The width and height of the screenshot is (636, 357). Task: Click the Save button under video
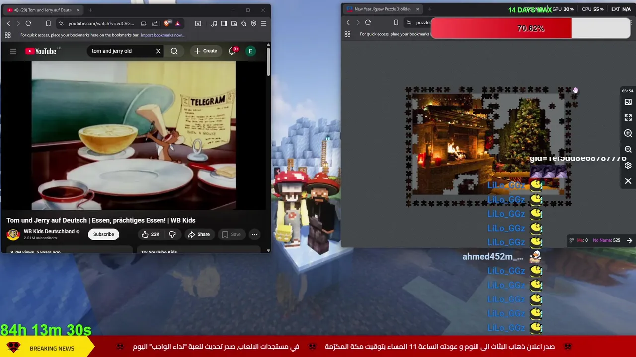coord(231,234)
